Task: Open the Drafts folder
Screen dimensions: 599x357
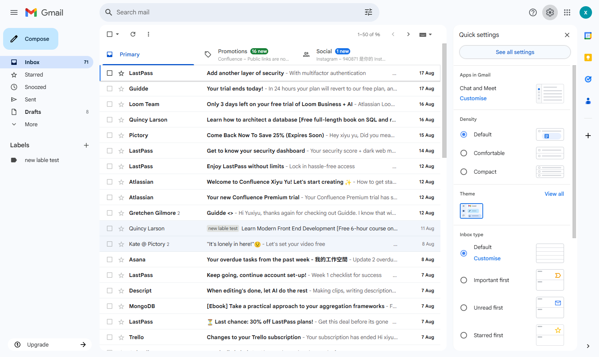Action: point(47,112)
